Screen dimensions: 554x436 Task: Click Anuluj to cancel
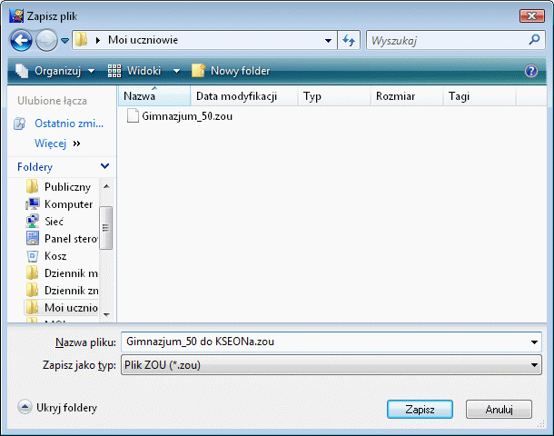pos(499,409)
